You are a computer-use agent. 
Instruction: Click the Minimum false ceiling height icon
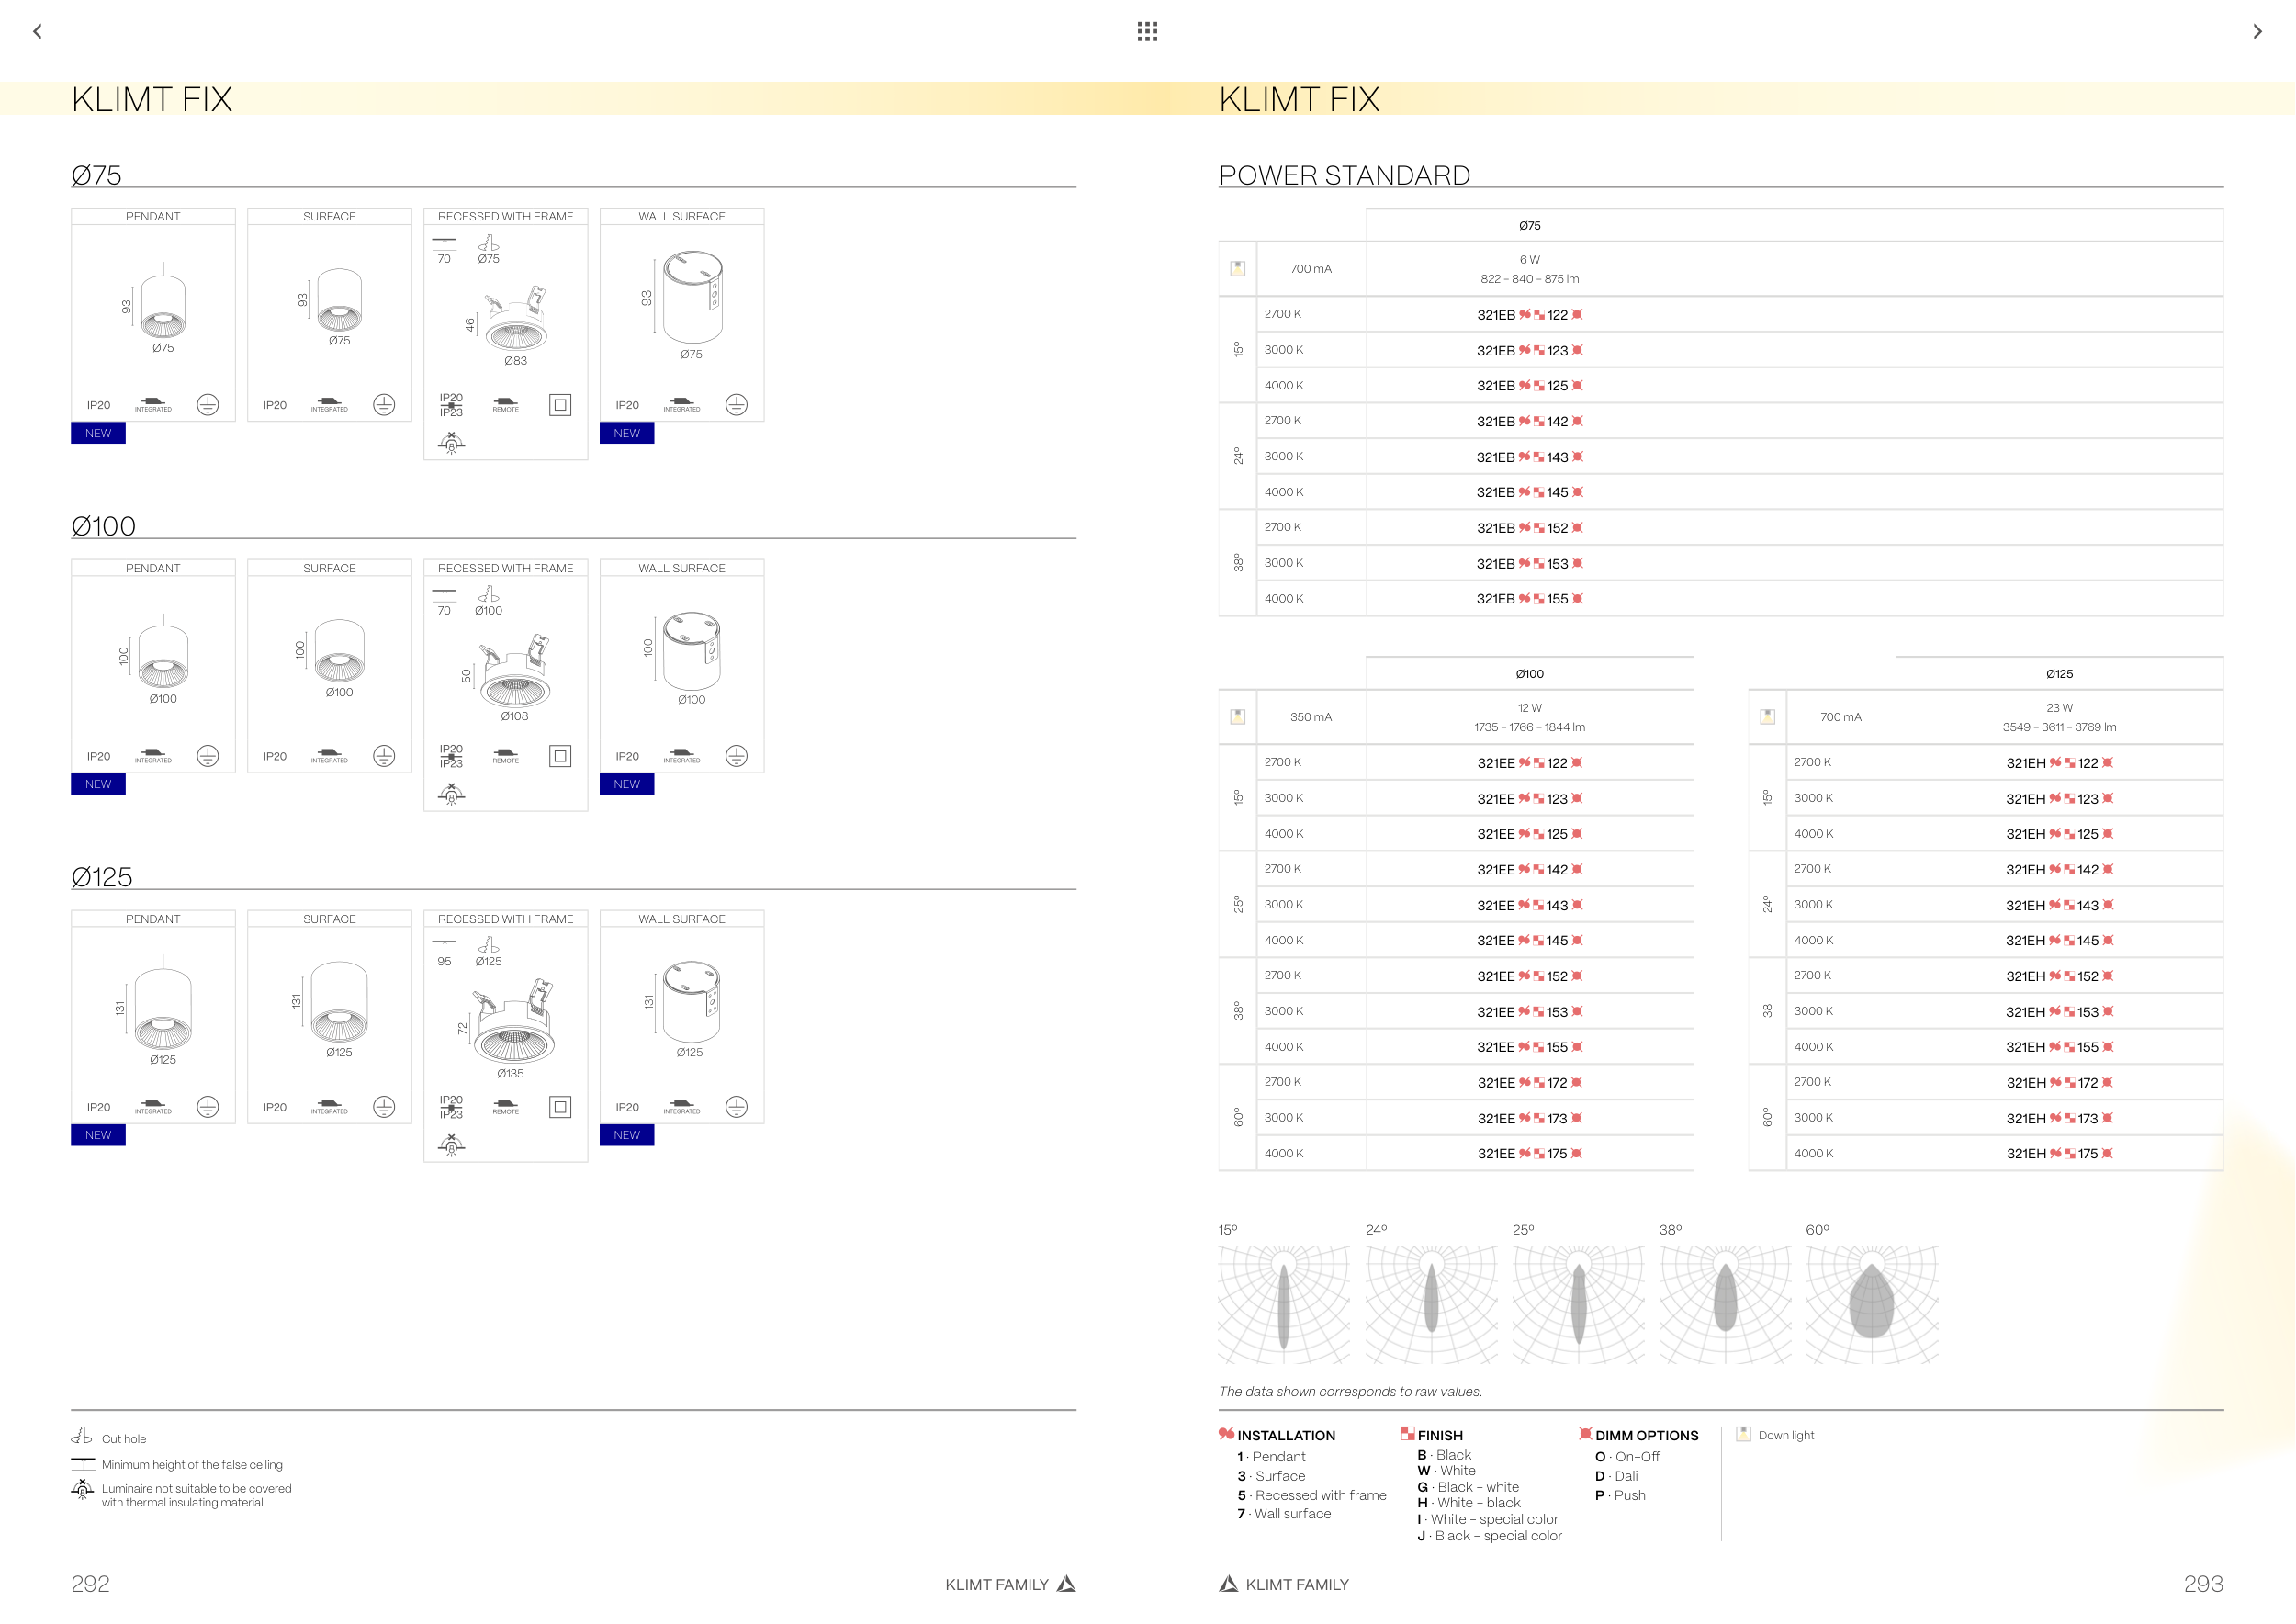tap(82, 1463)
